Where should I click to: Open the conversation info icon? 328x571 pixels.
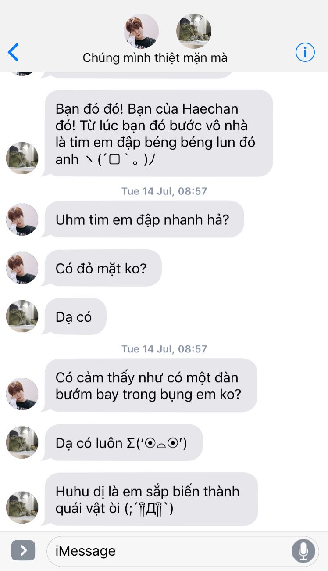(x=305, y=53)
